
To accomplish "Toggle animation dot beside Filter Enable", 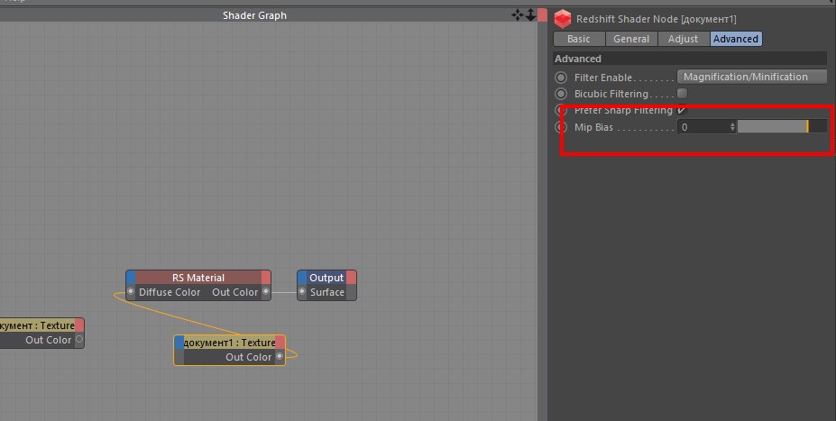I will click(x=561, y=78).
